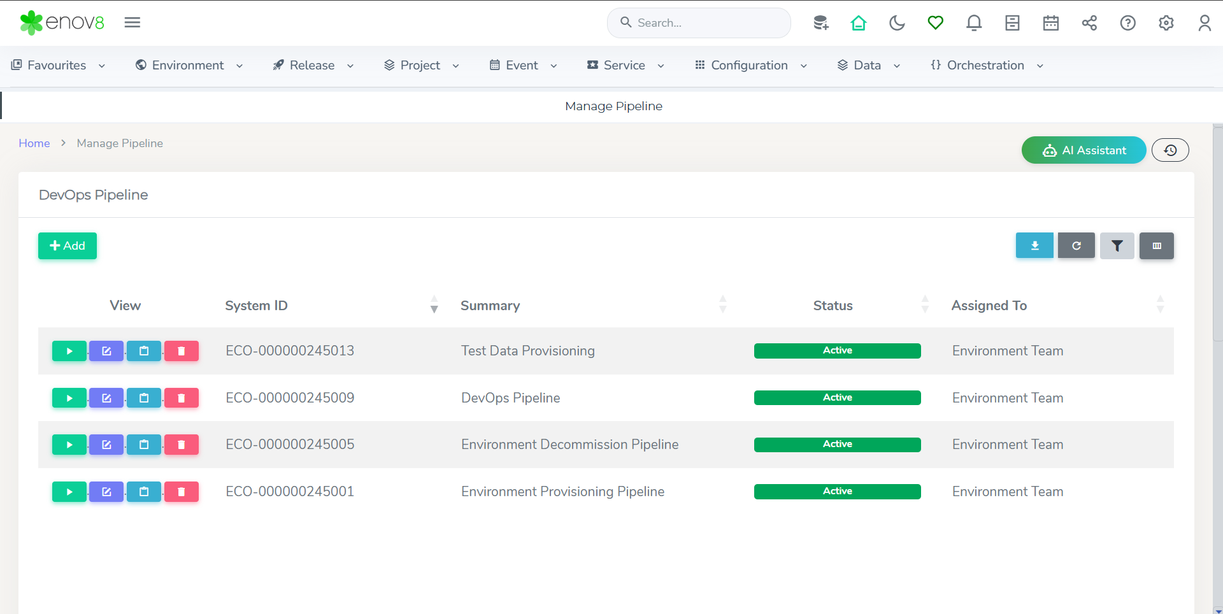Click the Add pipeline button
This screenshot has height=614, width=1223.
68,246
